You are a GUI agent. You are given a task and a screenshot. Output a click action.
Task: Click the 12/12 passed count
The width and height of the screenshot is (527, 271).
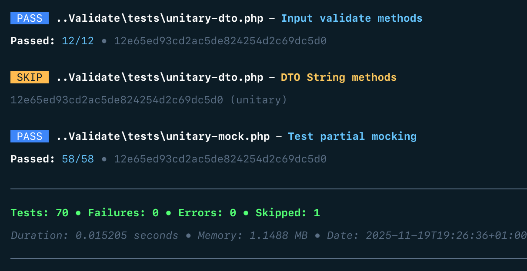(x=78, y=41)
